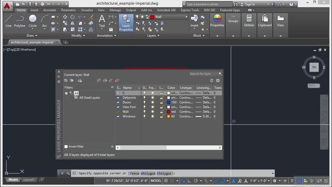This screenshot has height=187, width=332.
Task: Toggle grid display in status bar
Action: [166, 181]
